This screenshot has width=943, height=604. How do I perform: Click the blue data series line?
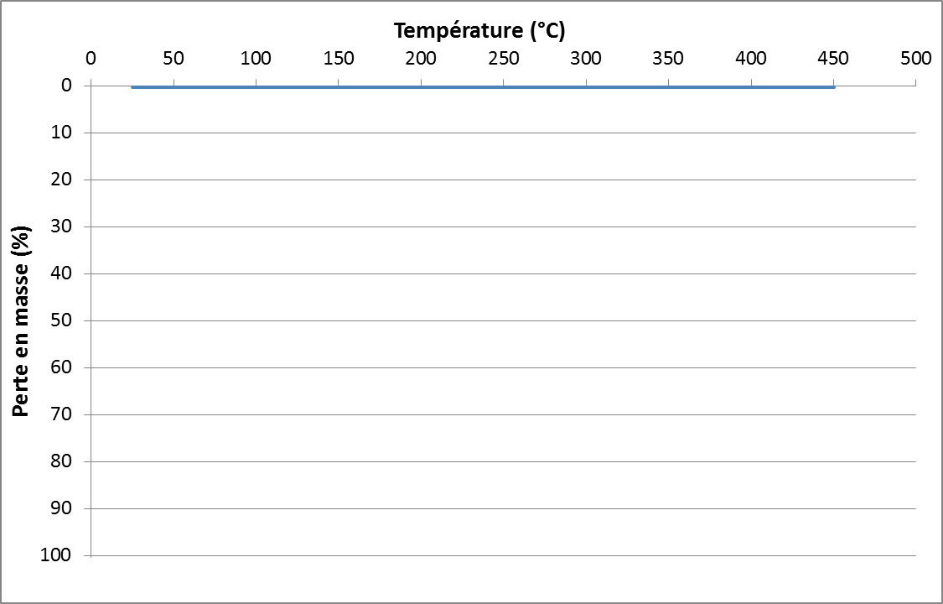(x=482, y=86)
